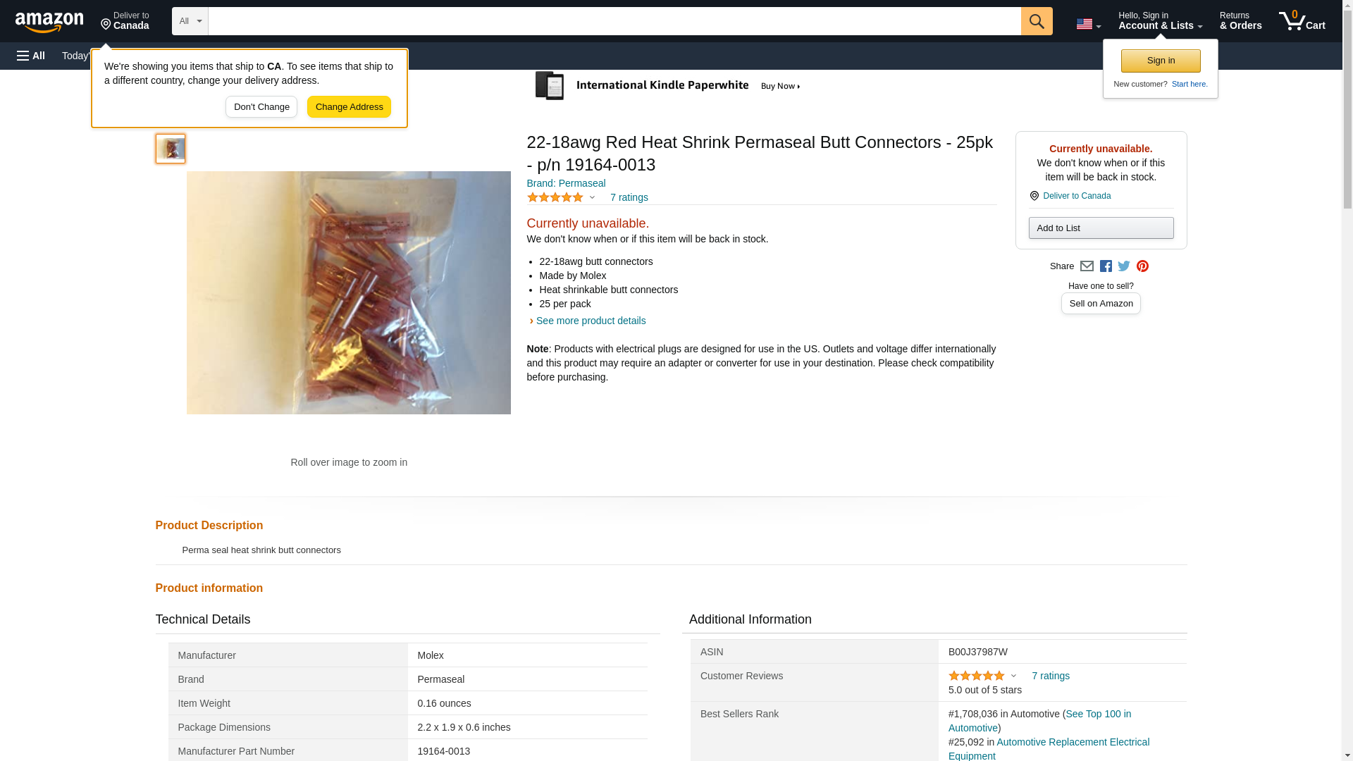
Task: Click the yellow Sign in button
Action: 1161,61
